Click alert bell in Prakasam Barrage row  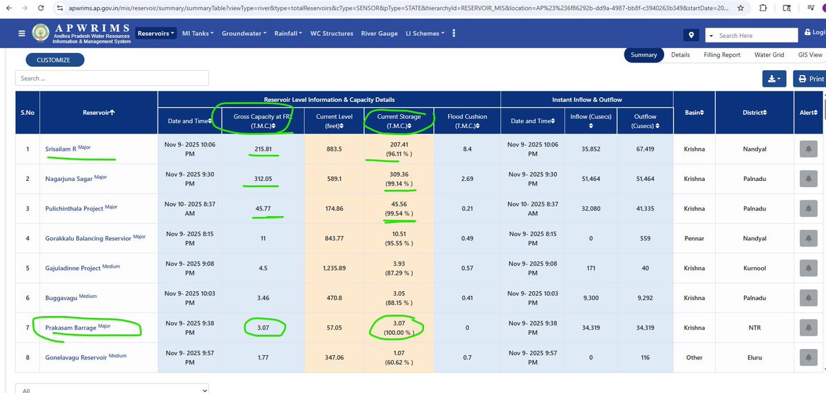point(808,328)
